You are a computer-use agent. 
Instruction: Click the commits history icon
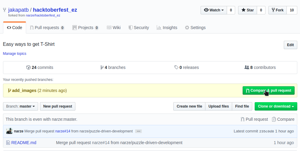click(x=29, y=67)
